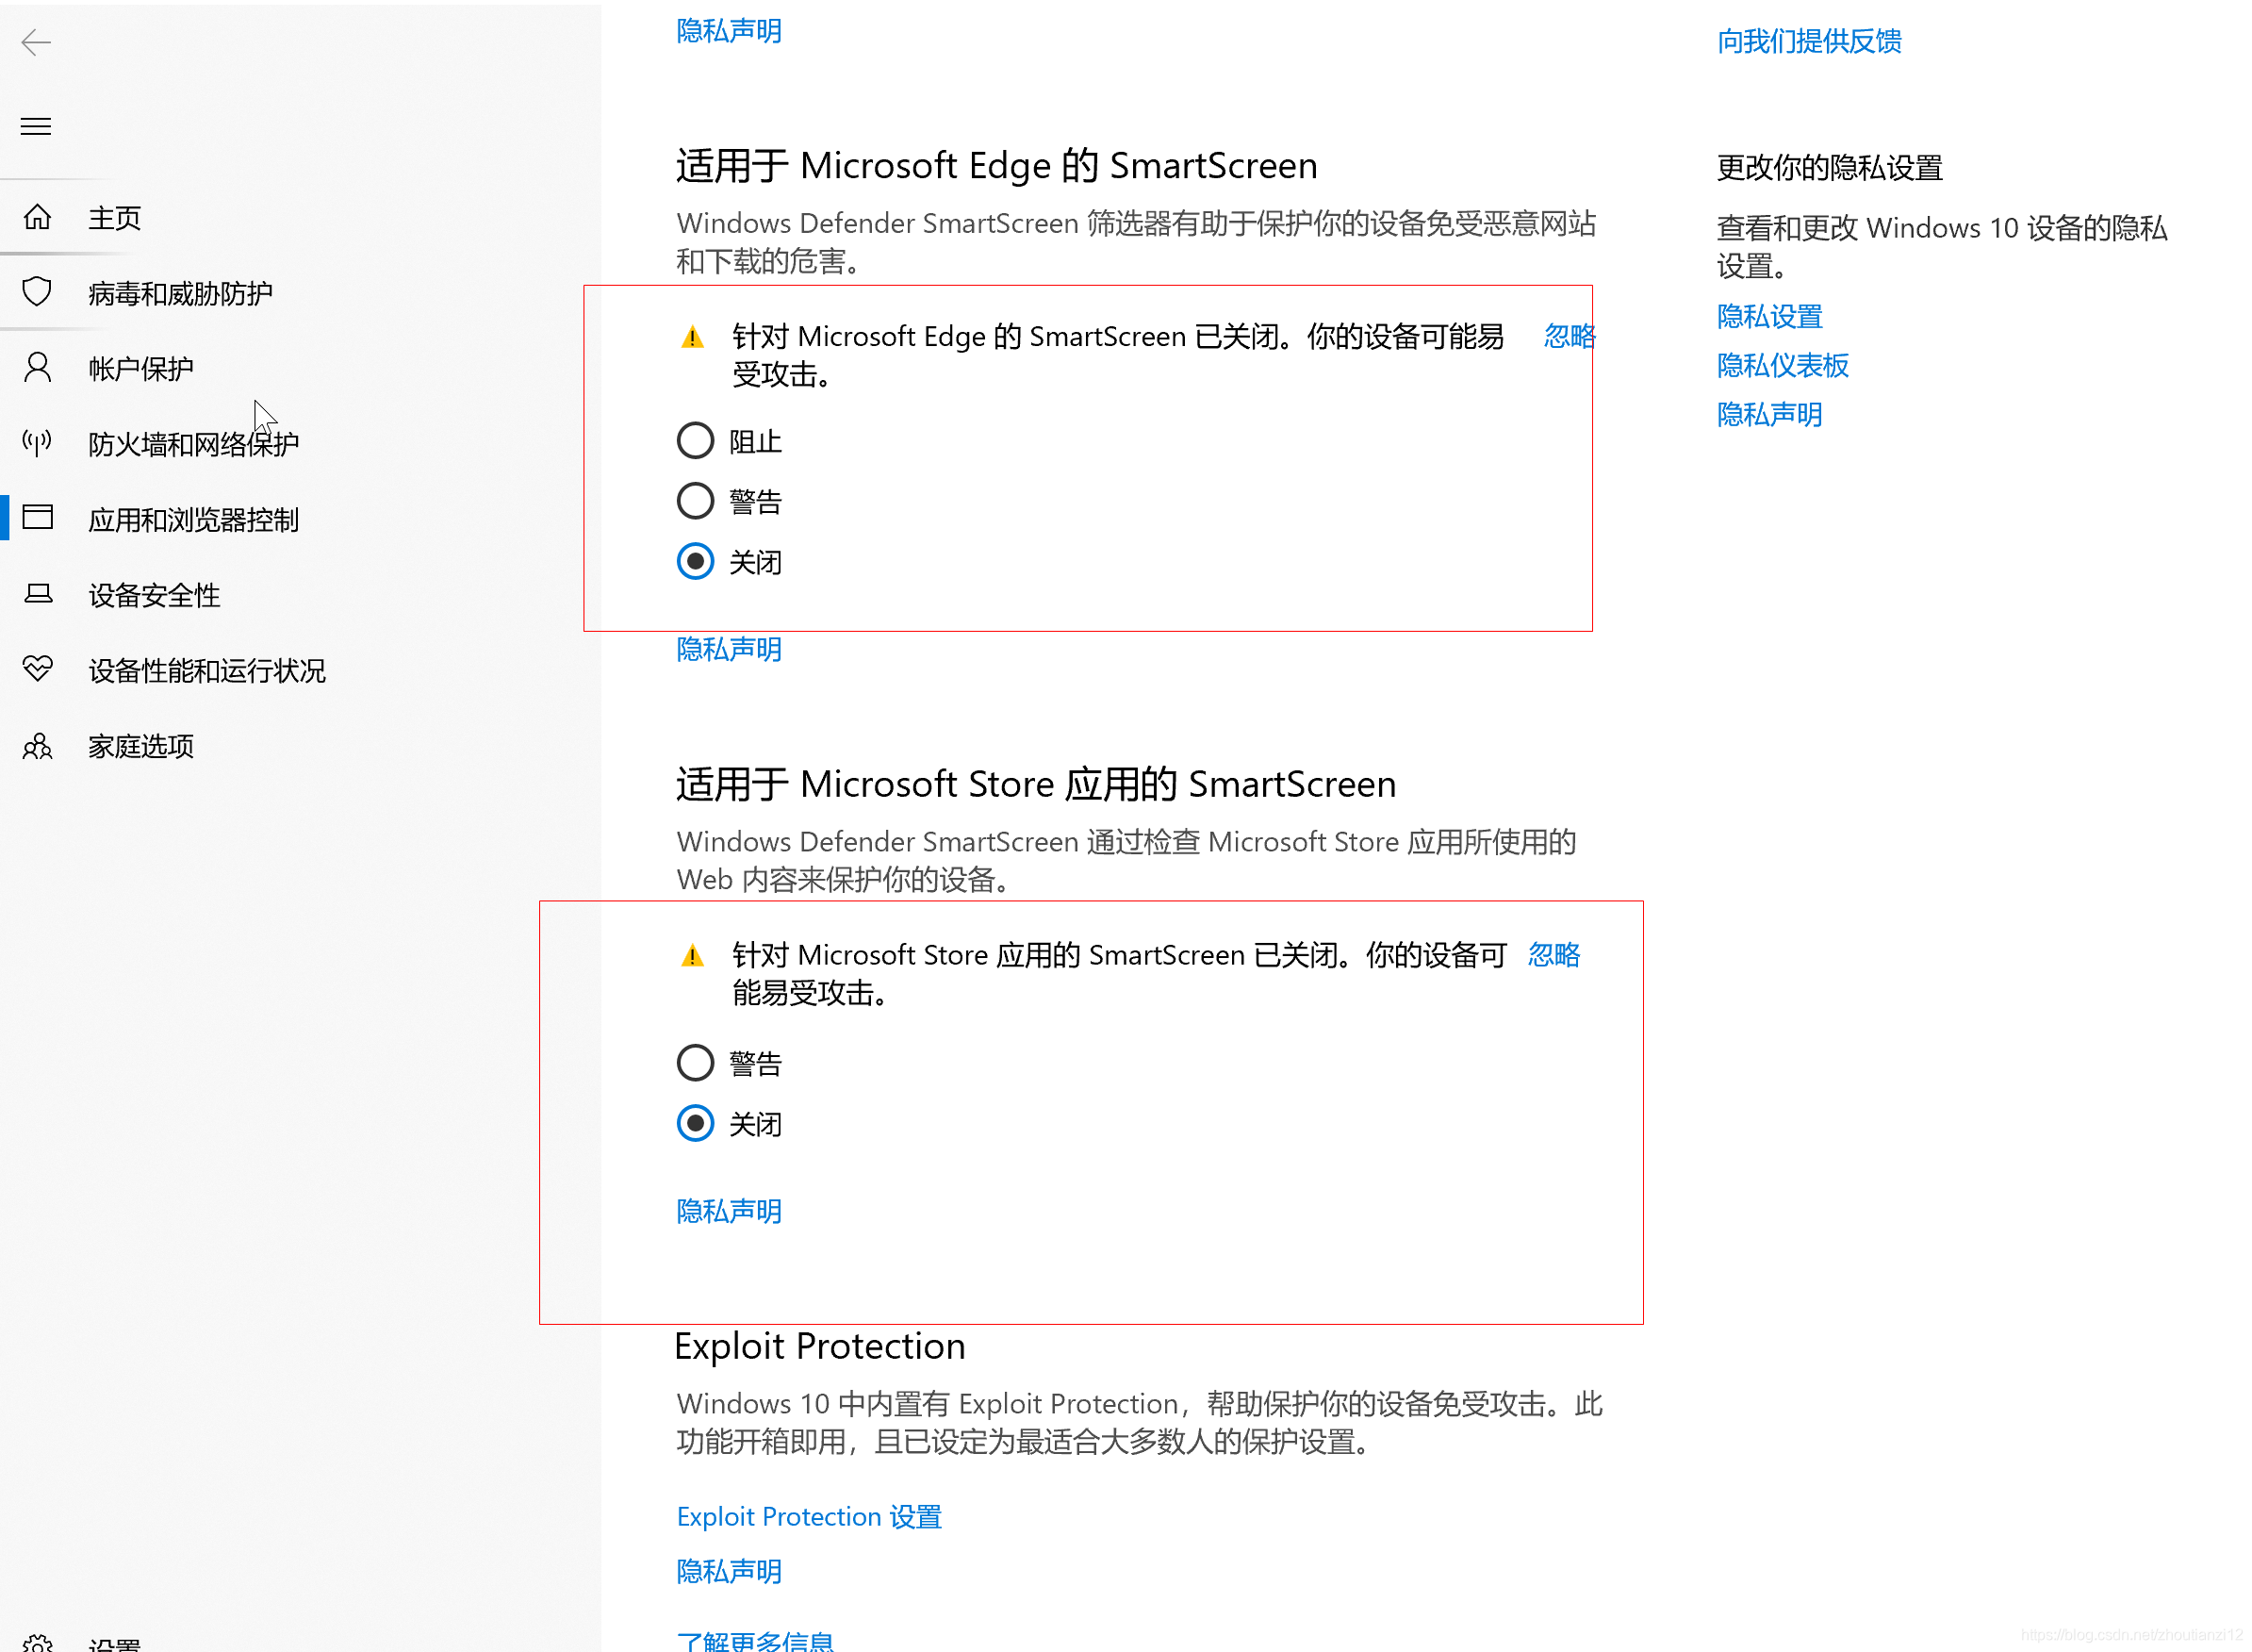Select 警告 for Edge SmartScreen
Screen dimensions: 2252x1652
pos(695,501)
